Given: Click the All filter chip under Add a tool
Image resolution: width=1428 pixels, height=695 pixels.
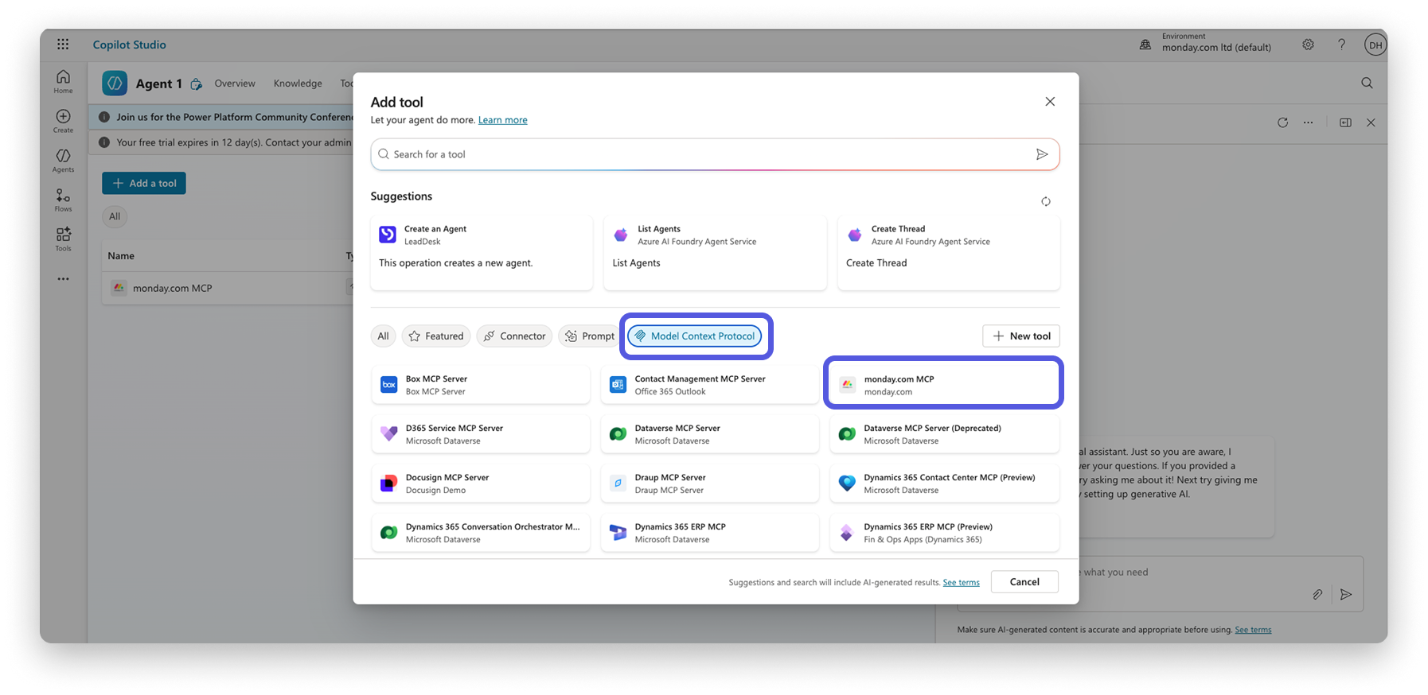Looking at the screenshot, I should (115, 216).
